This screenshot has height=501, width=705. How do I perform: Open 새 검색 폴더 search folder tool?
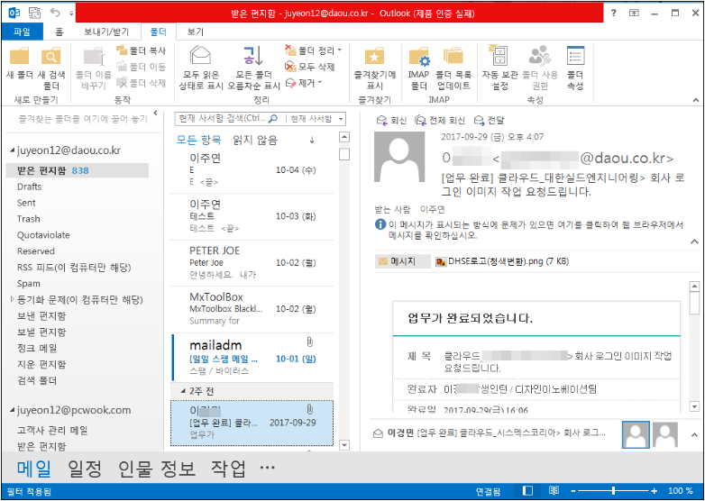(51, 68)
